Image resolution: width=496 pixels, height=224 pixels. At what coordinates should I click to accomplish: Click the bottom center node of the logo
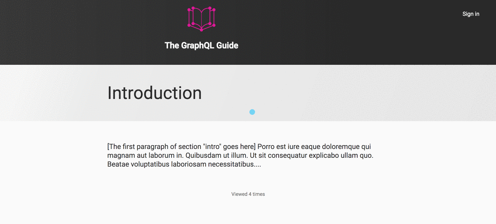tap(201, 30)
